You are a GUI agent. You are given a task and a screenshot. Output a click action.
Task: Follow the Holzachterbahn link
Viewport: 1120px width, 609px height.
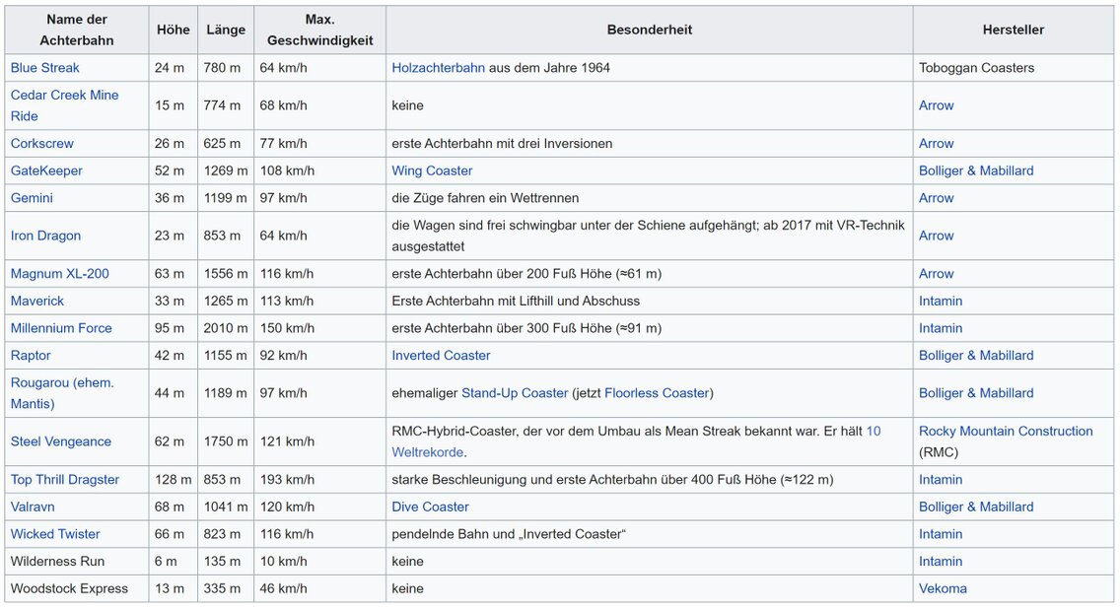(x=438, y=68)
